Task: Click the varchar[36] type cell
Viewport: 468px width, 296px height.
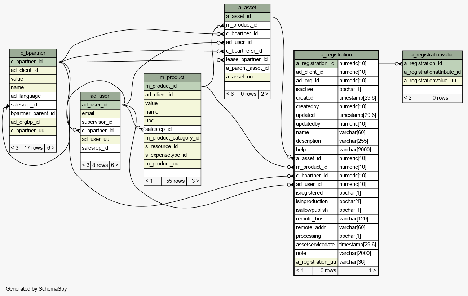Action: (358, 262)
